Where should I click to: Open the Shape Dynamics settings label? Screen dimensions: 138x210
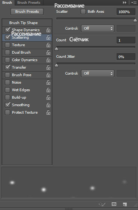(26, 30)
